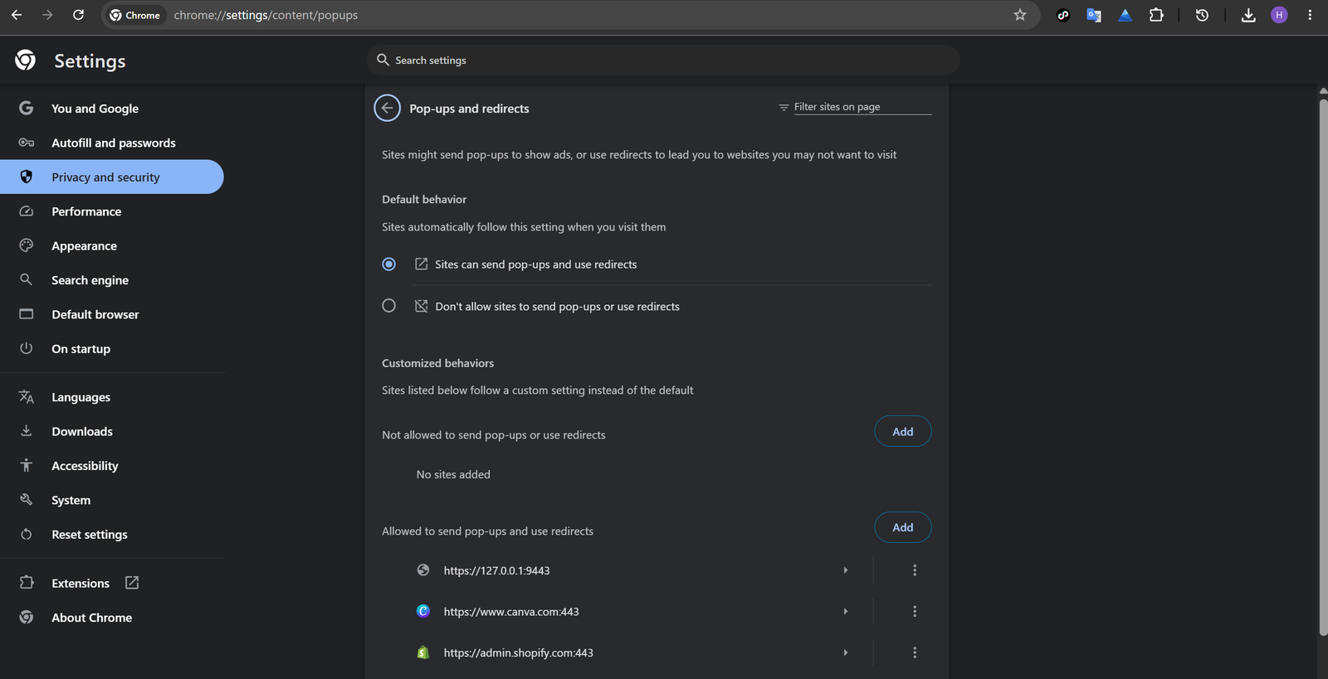1328x679 pixels.
Task: Open the Extensions puzzle-piece menu
Action: (1156, 15)
